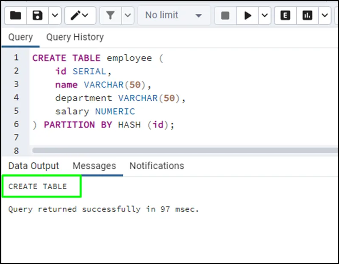This screenshot has width=339, height=264.
Task: Click the Open File folder icon
Action: pos(15,16)
